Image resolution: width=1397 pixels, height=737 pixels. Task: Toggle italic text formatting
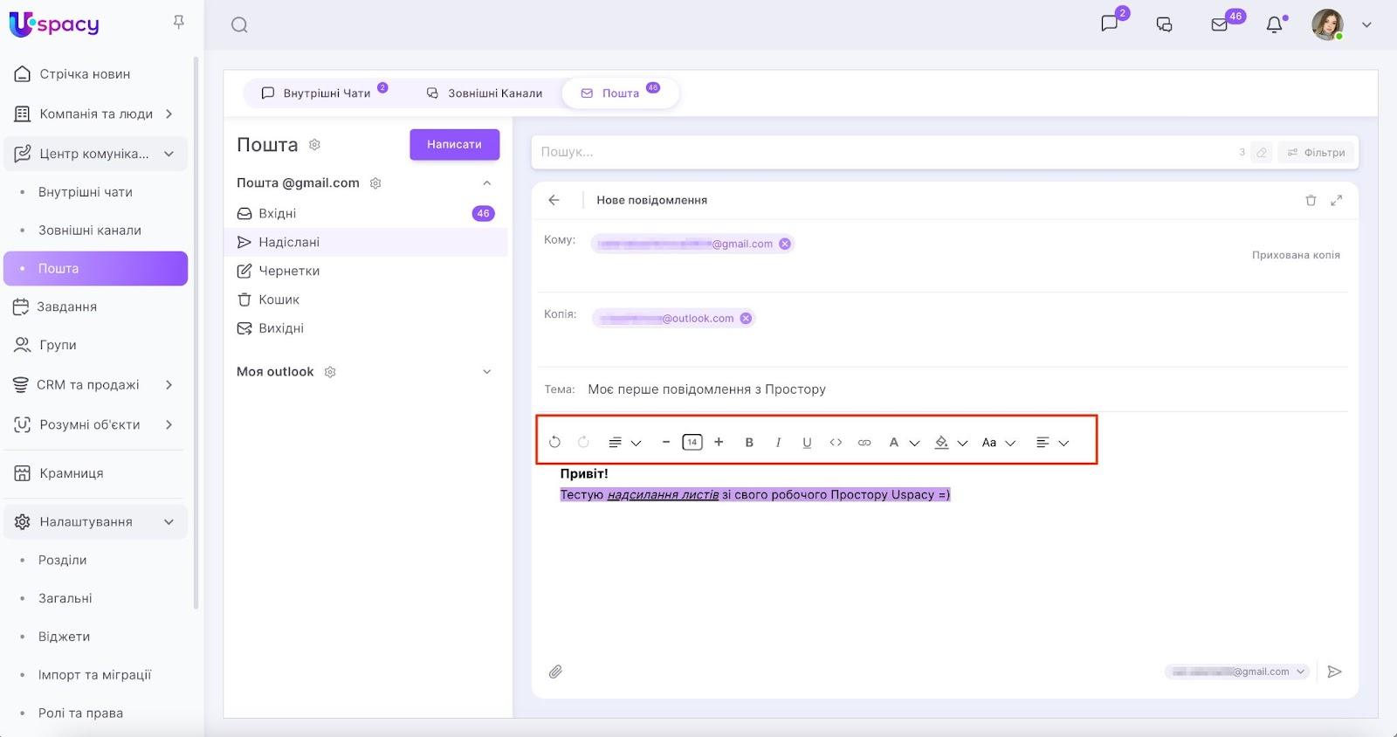click(778, 443)
